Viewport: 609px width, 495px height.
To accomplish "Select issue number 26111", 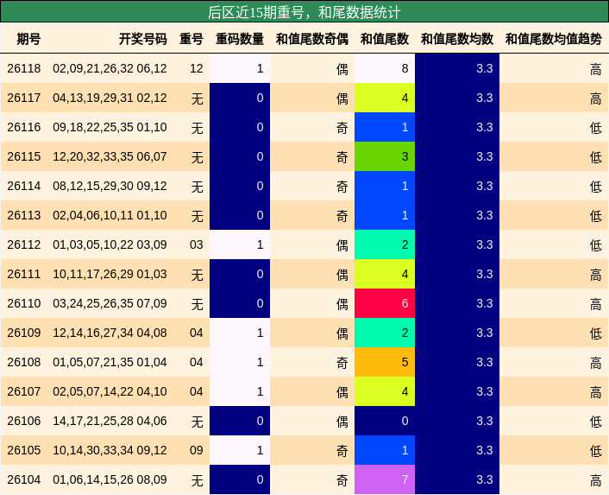I will (x=23, y=274).
